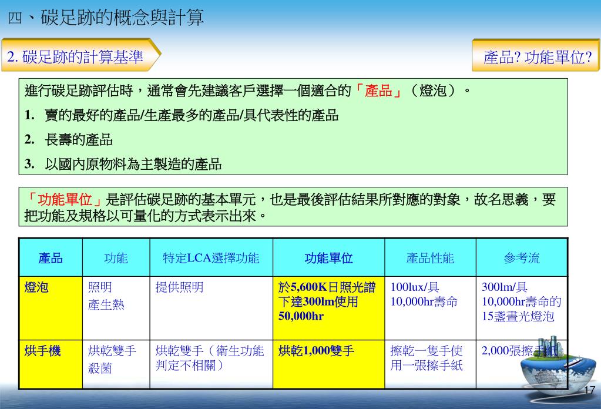Image resolution: width=601 pixels, height=409 pixels.
Task: Click the slide page number 17
Action: (589, 390)
